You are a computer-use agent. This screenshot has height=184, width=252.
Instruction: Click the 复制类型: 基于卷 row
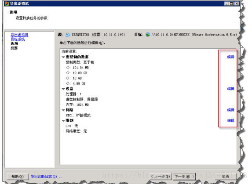pos(80,62)
